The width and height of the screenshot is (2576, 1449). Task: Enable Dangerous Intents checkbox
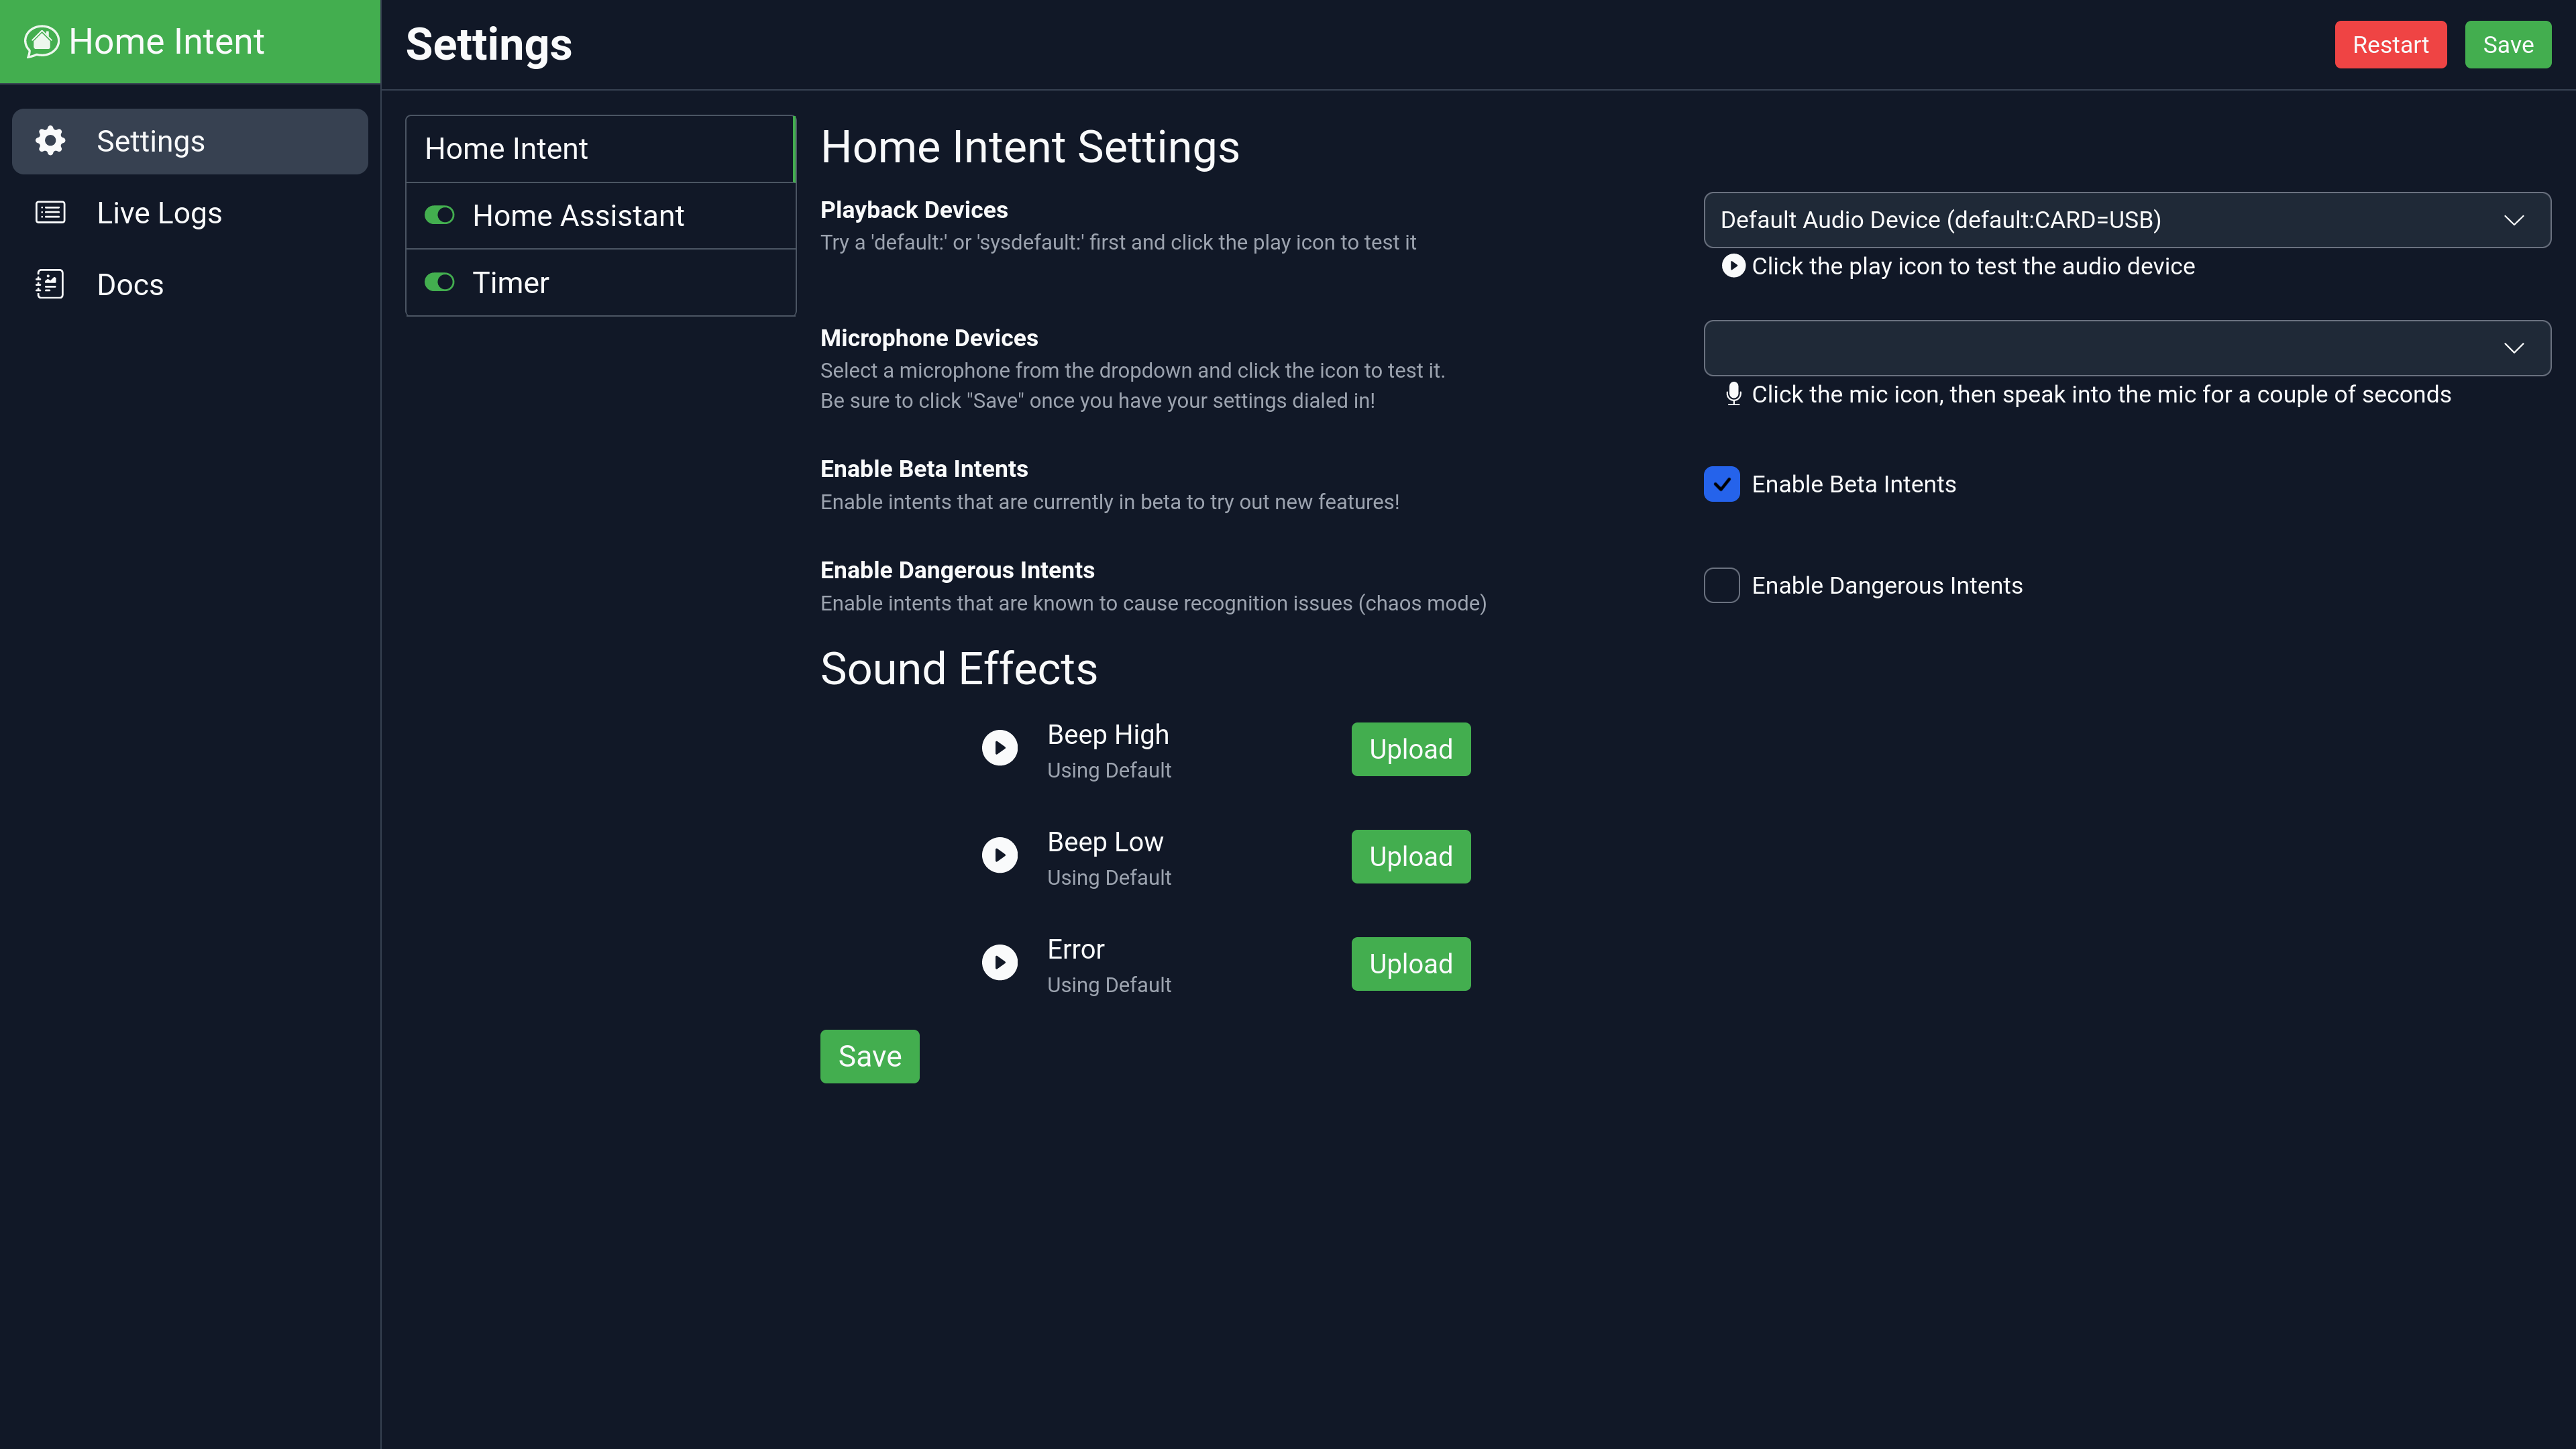pyautogui.click(x=1721, y=585)
